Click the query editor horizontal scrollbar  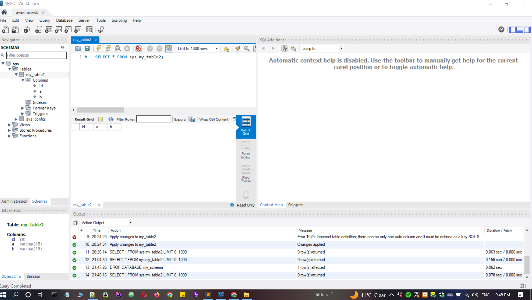tap(100, 110)
